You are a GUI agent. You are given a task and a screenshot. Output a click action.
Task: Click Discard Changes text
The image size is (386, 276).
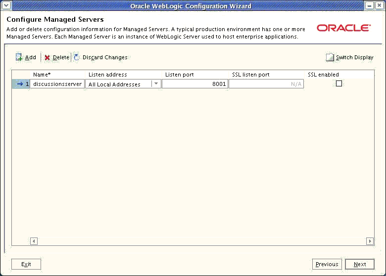(x=105, y=57)
